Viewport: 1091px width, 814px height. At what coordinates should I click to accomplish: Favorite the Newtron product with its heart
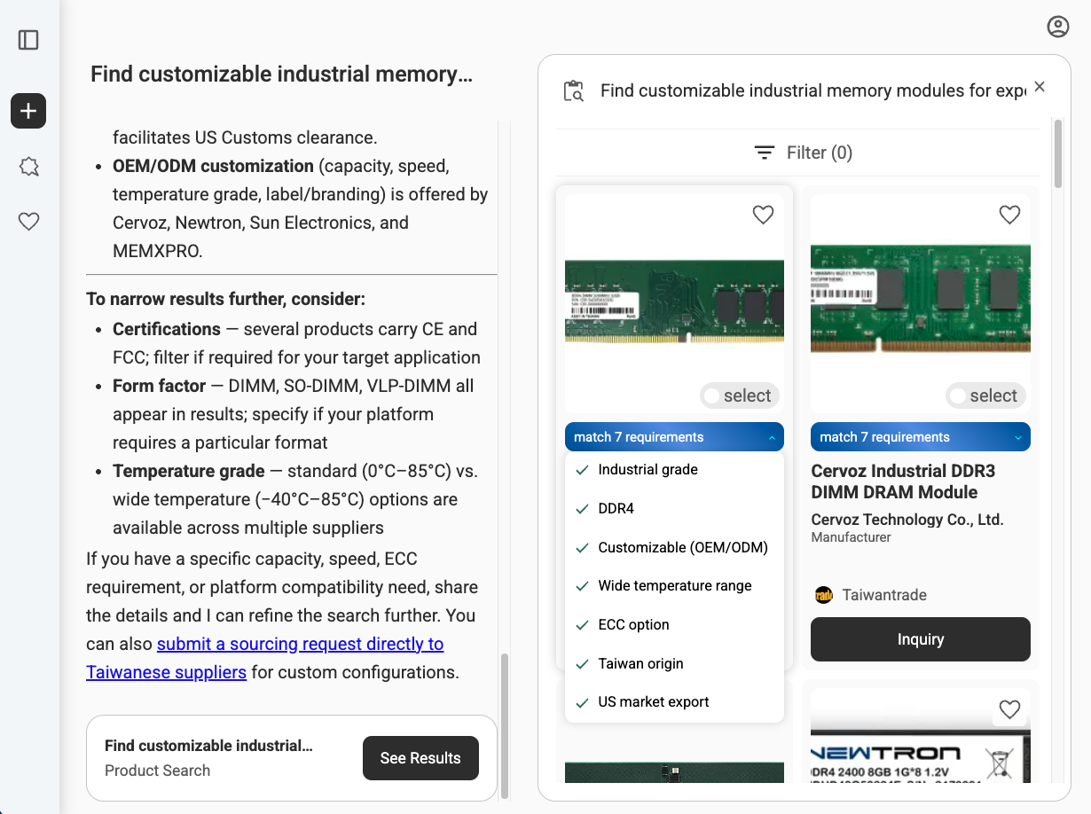coord(1009,709)
